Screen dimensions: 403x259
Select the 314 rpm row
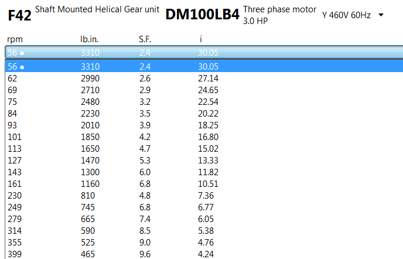point(204,230)
